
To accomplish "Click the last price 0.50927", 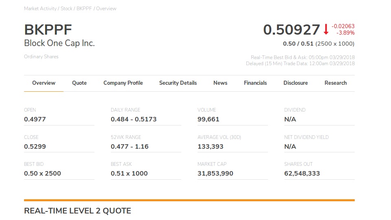I will tap(291, 30).
